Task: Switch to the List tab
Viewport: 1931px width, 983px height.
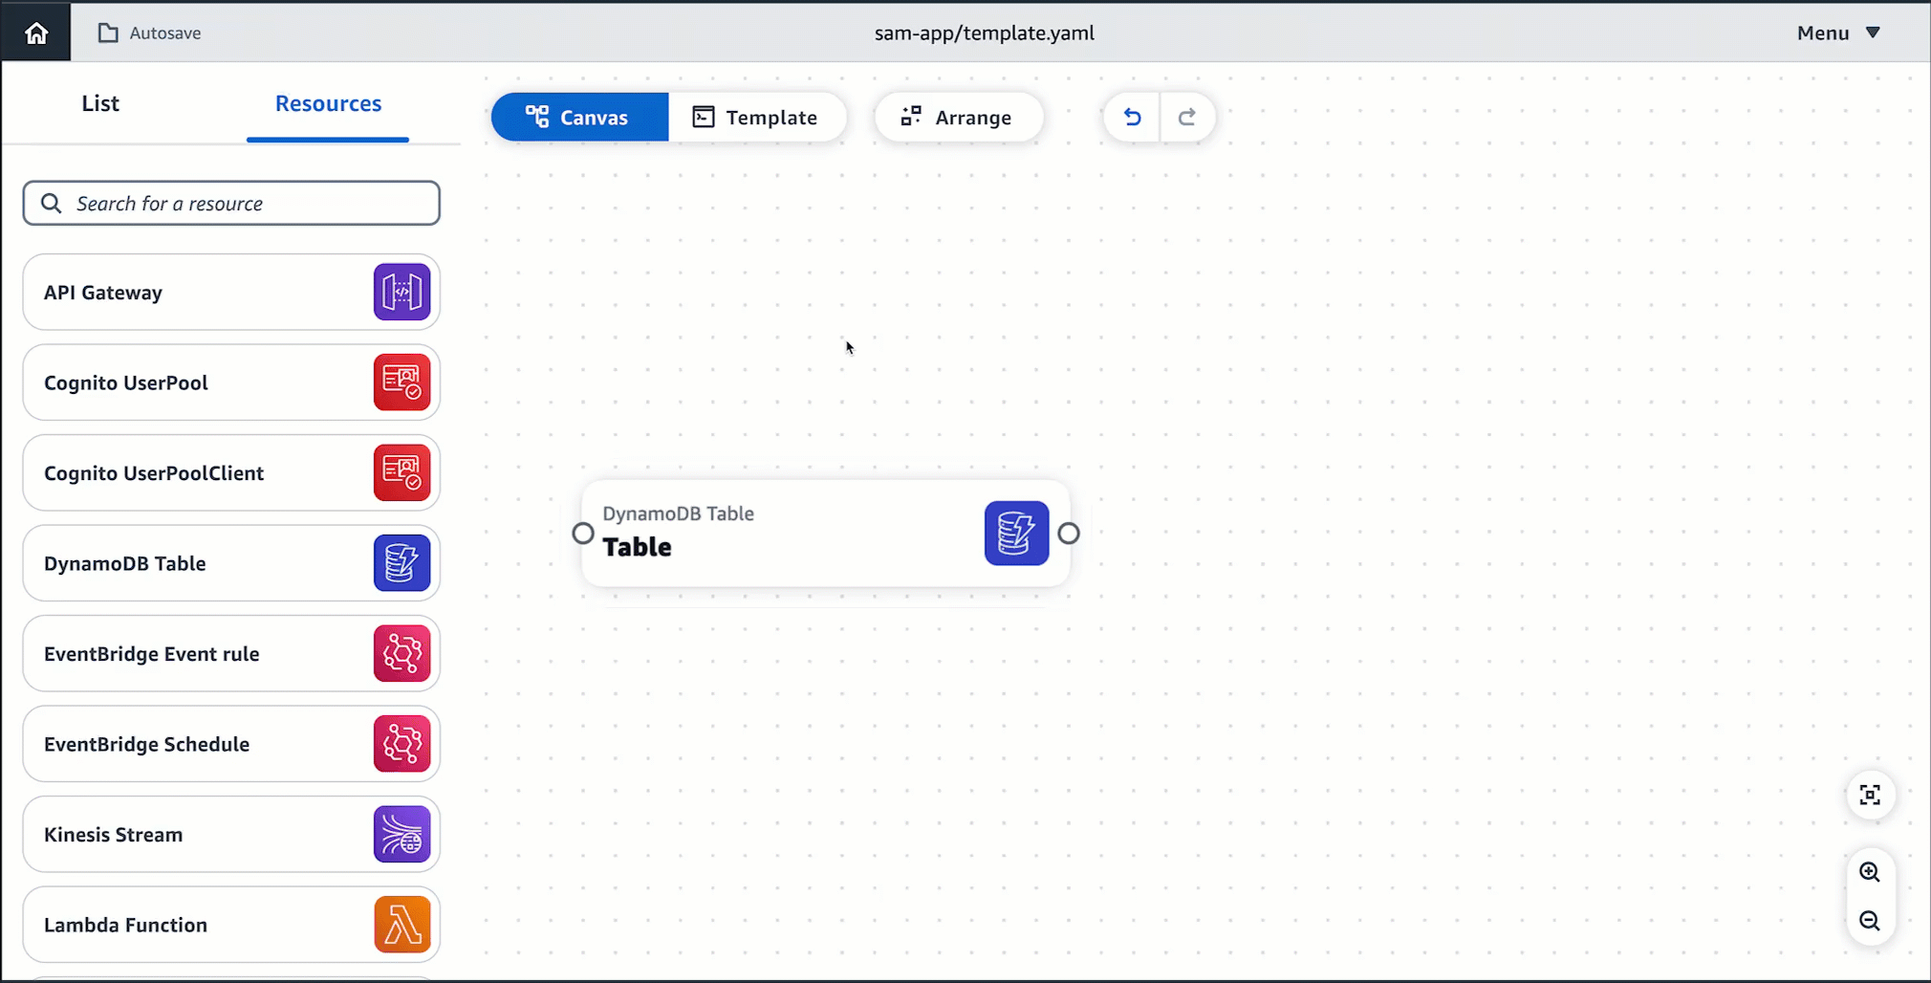Action: coord(100,103)
